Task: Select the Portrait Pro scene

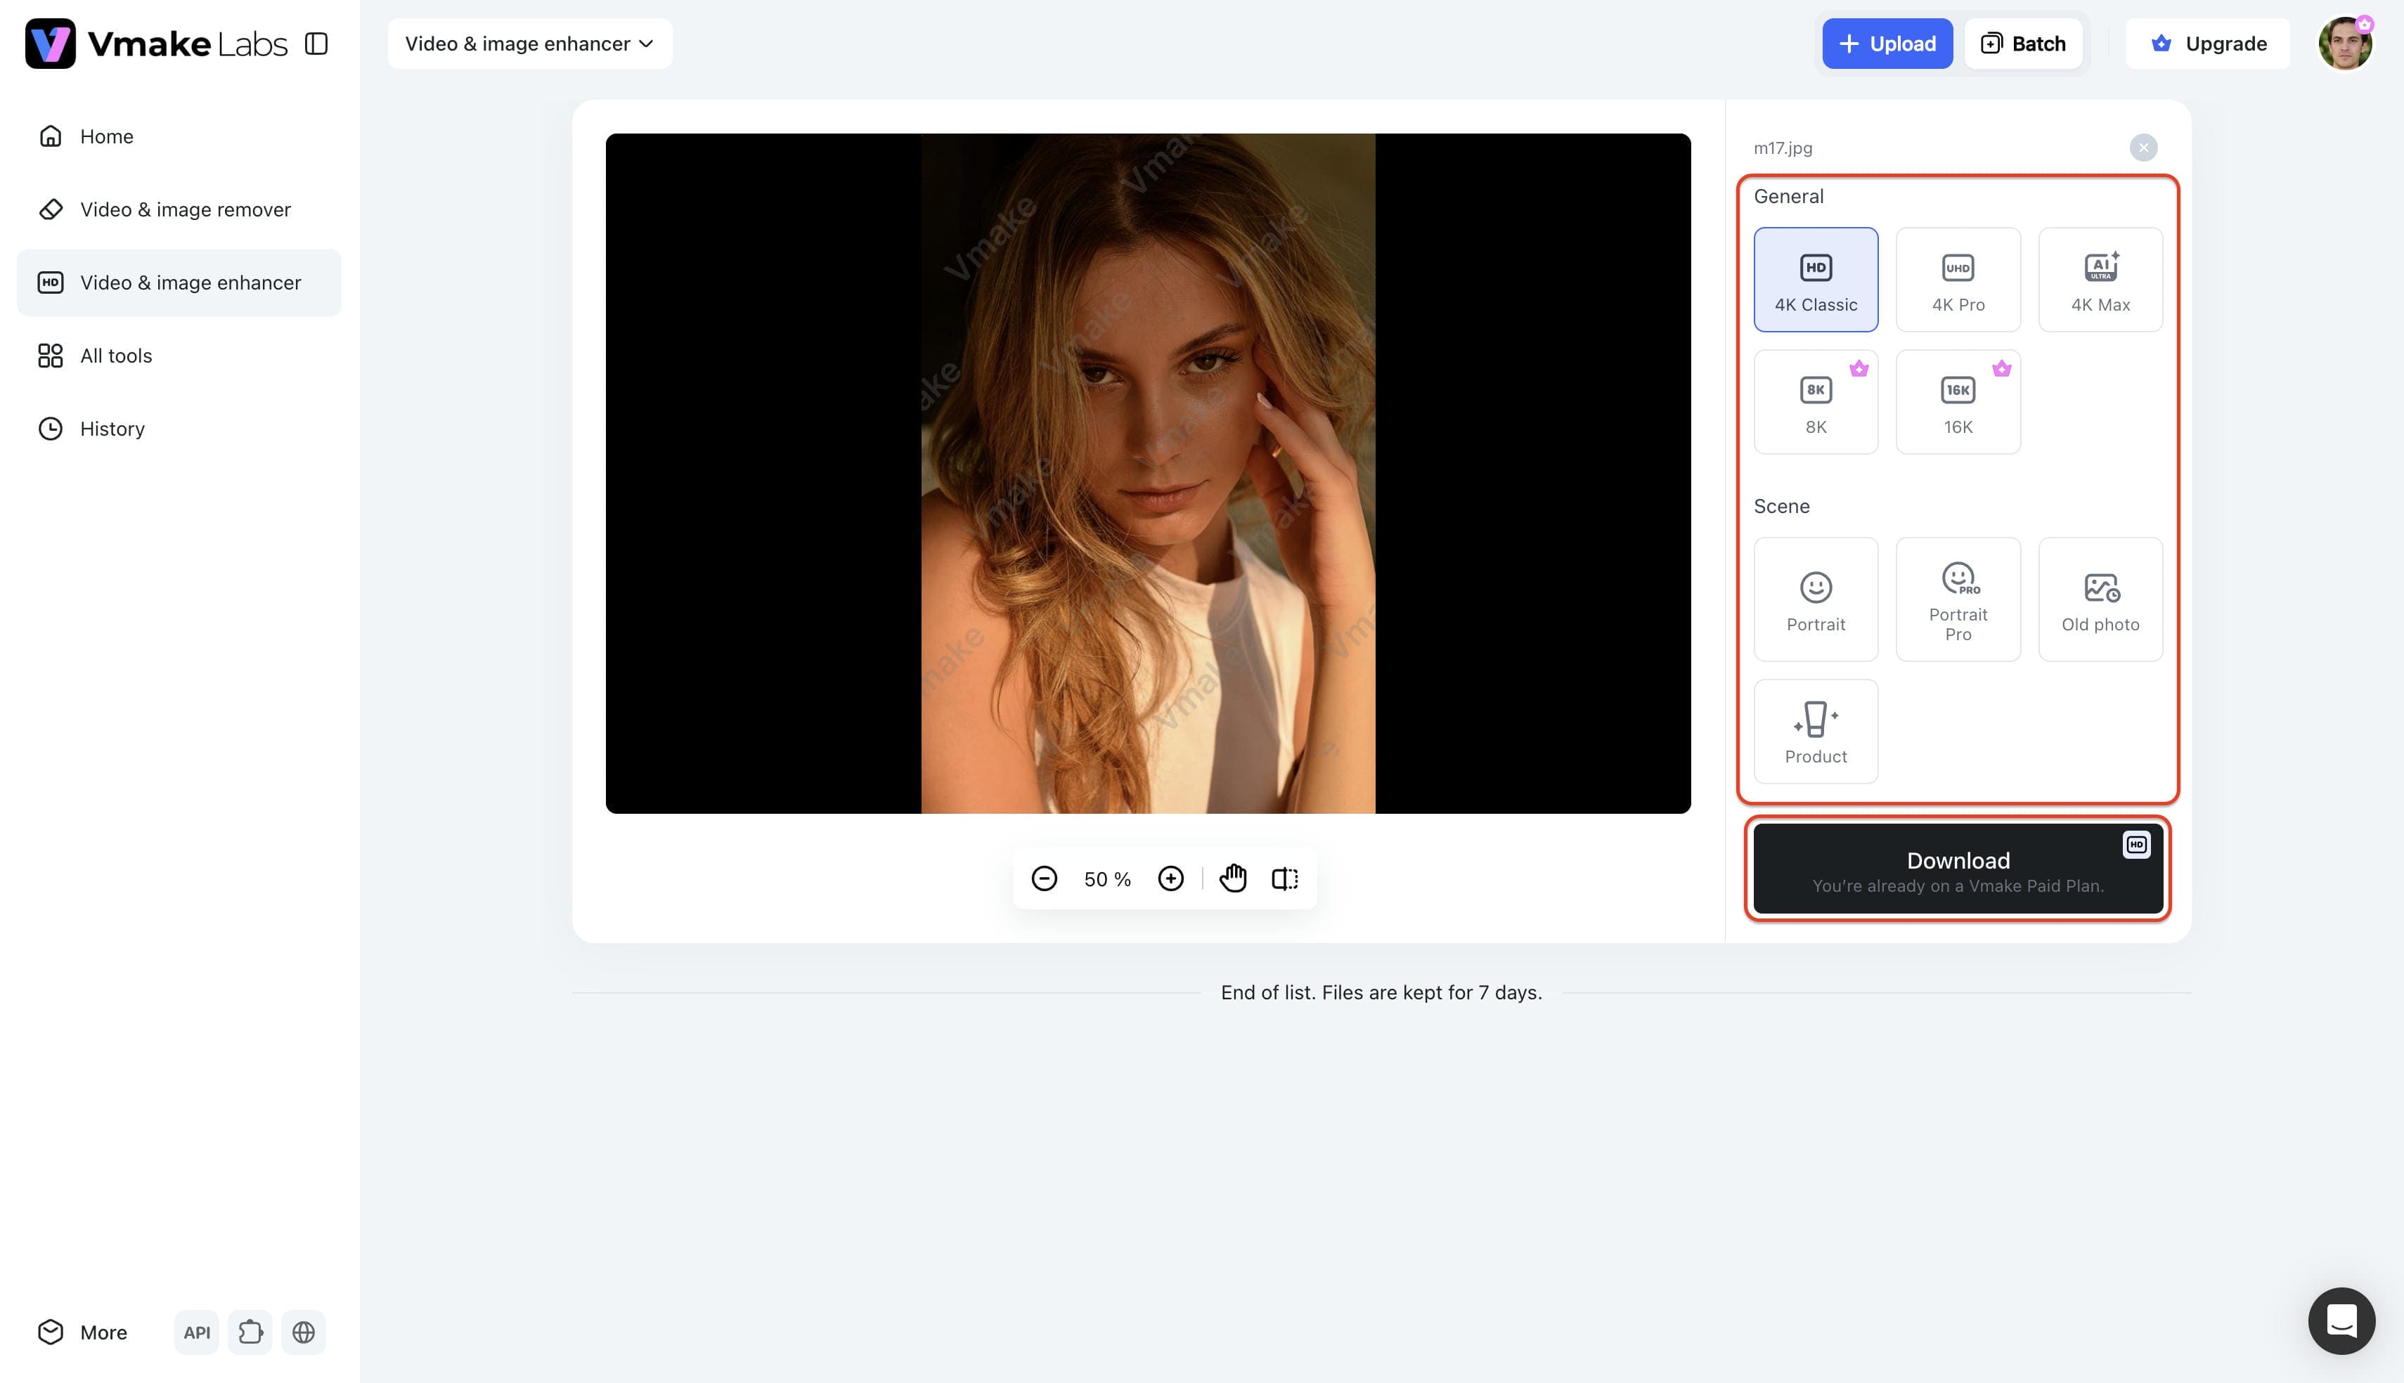Action: pyautogui.click(x=1958, y=599)
